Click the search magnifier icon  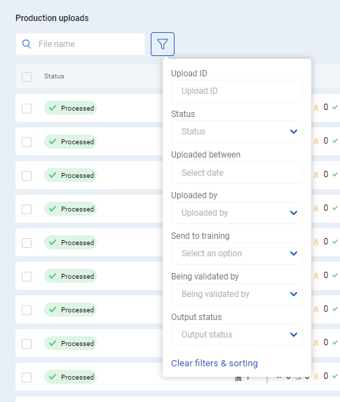click(x=27, y=44)
